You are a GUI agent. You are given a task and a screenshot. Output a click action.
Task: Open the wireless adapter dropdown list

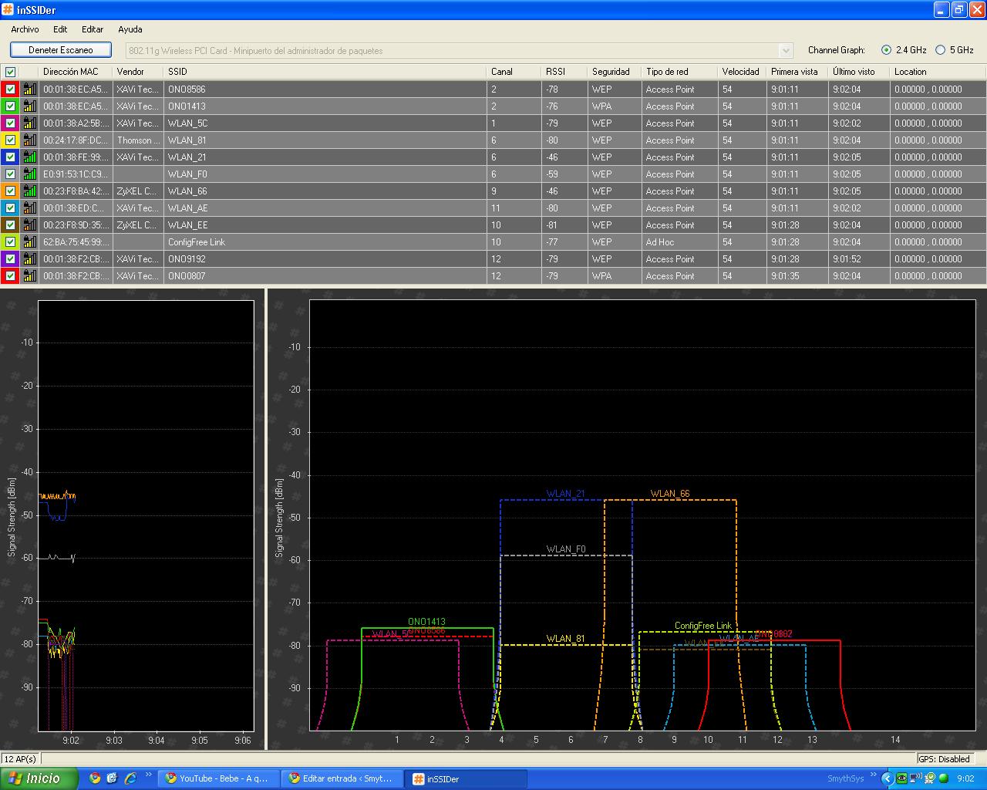[786, 51]
